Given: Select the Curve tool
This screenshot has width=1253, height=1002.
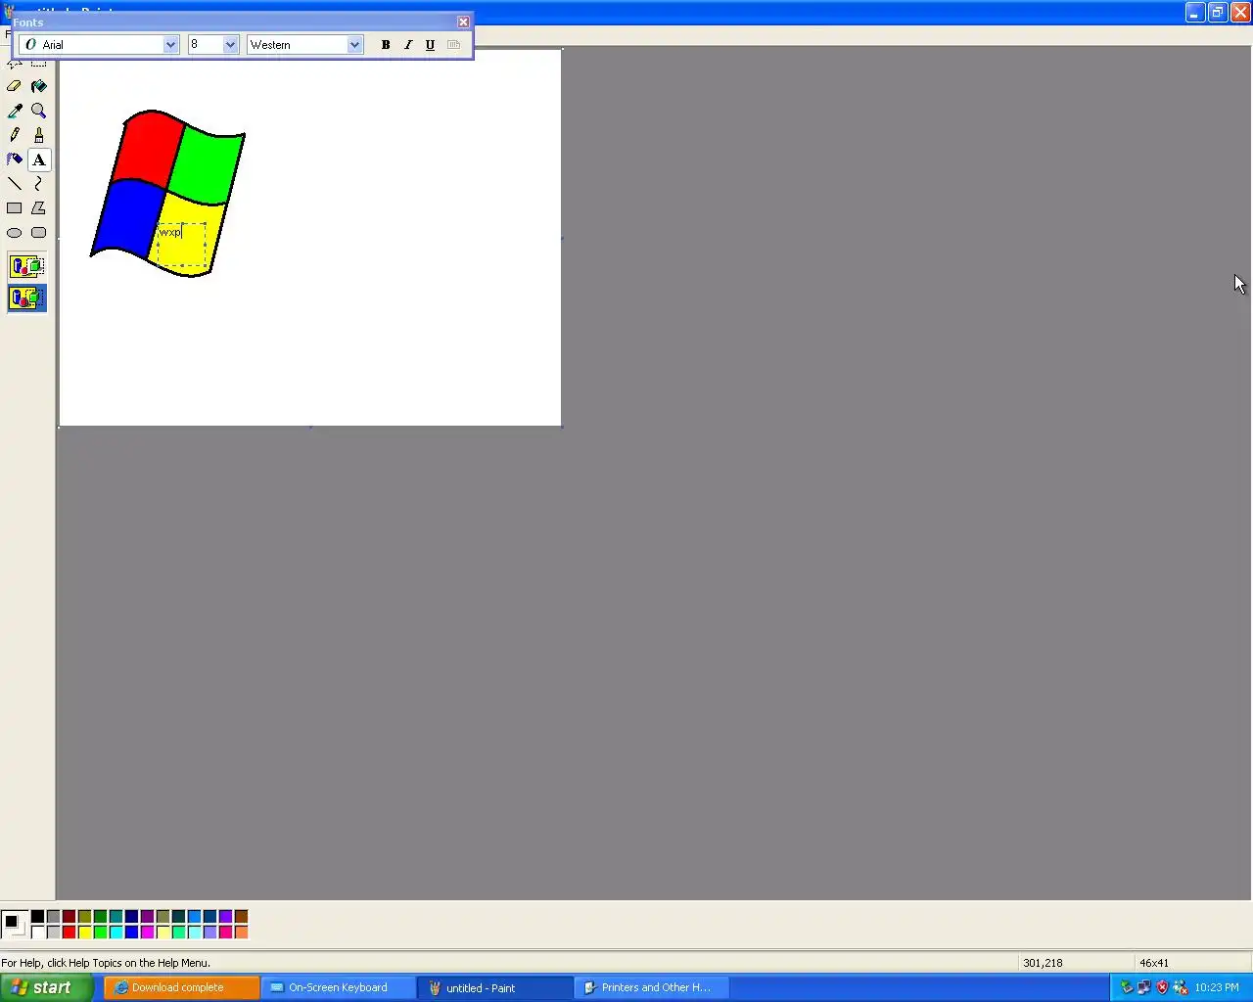Looking at the screenshot, I should 39,184.
